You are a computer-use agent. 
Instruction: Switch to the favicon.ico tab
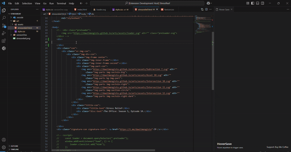pos(169,9)
